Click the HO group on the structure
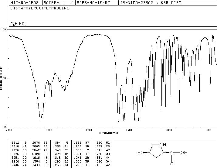This screenshot has width=217, height=168. click(x=141, y=153)
